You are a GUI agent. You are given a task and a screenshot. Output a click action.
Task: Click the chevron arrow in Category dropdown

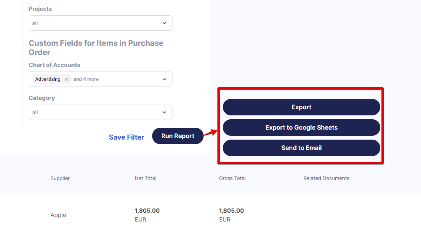pyautogui.click(x=164, y=112)
